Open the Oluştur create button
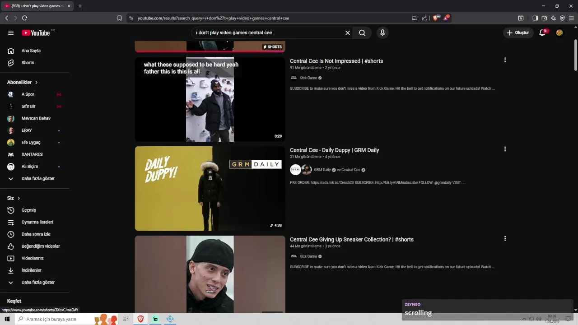This screenshot has height=325, width=578. pyautogui.click(x=517, y=33)
